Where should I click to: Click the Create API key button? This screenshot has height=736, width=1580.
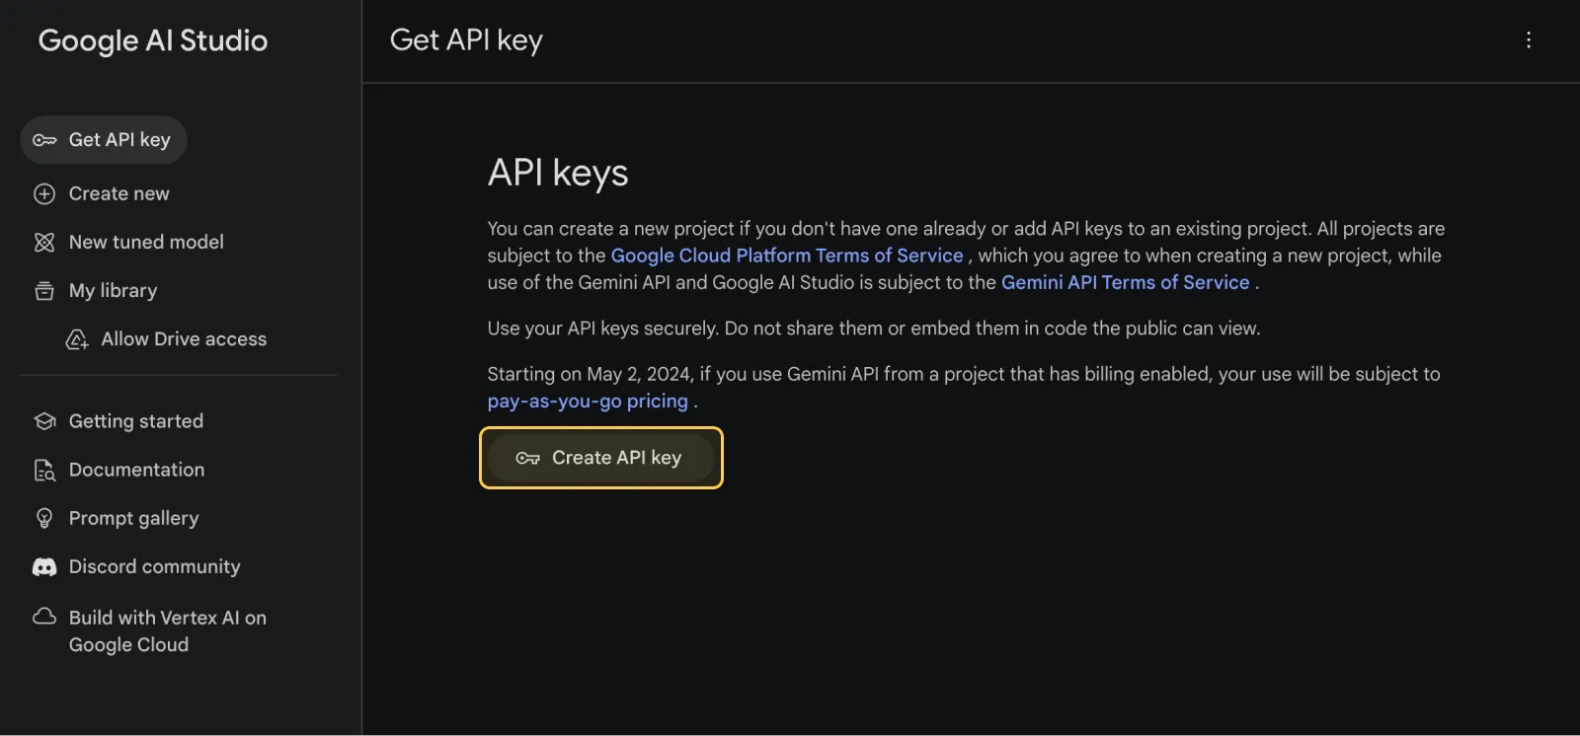click(601, 458)
